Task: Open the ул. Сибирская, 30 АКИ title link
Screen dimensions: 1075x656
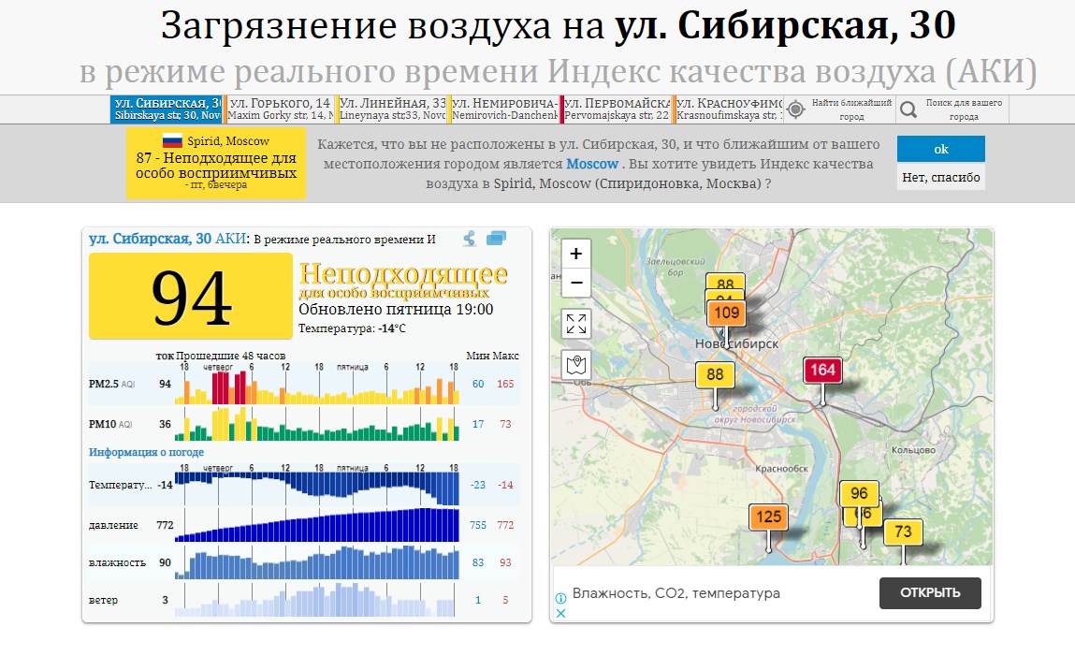Action: [167, 239]
